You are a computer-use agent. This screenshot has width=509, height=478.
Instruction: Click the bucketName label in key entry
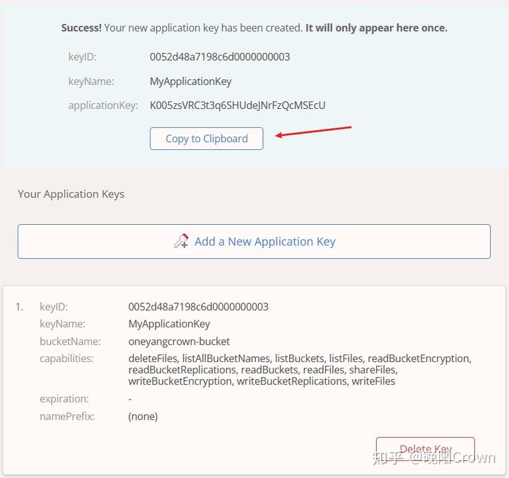pos(70,342)
